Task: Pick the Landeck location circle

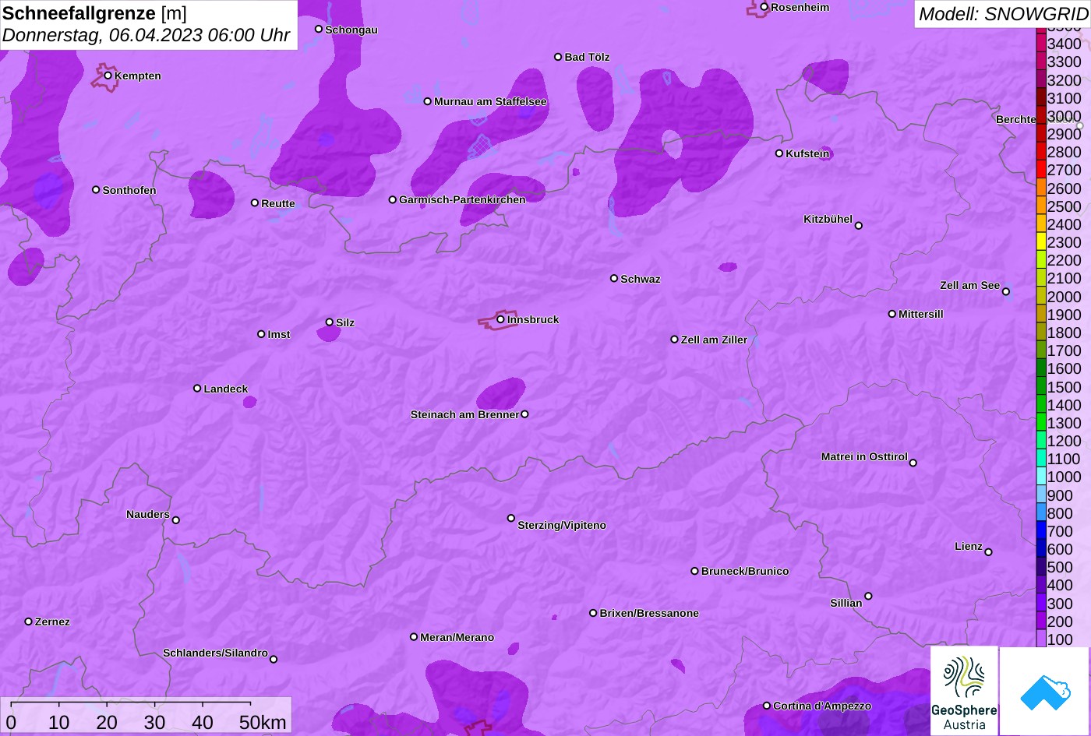Action: point(197,389)
